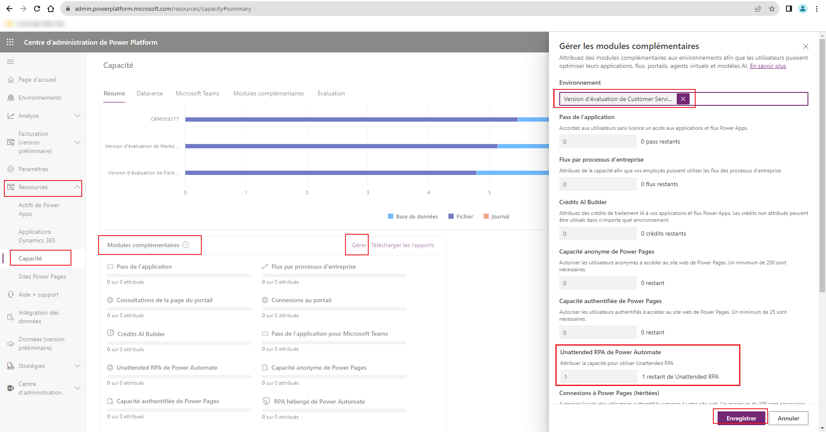Click the Gérer link
The height and width of the screenshot is (432, 826).
point(359,245)
